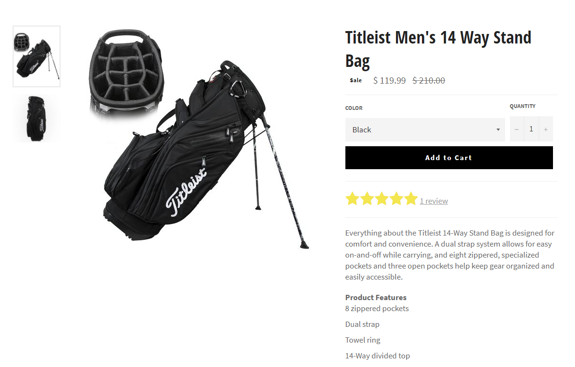Click the Product Features heading

pos(376,297)
